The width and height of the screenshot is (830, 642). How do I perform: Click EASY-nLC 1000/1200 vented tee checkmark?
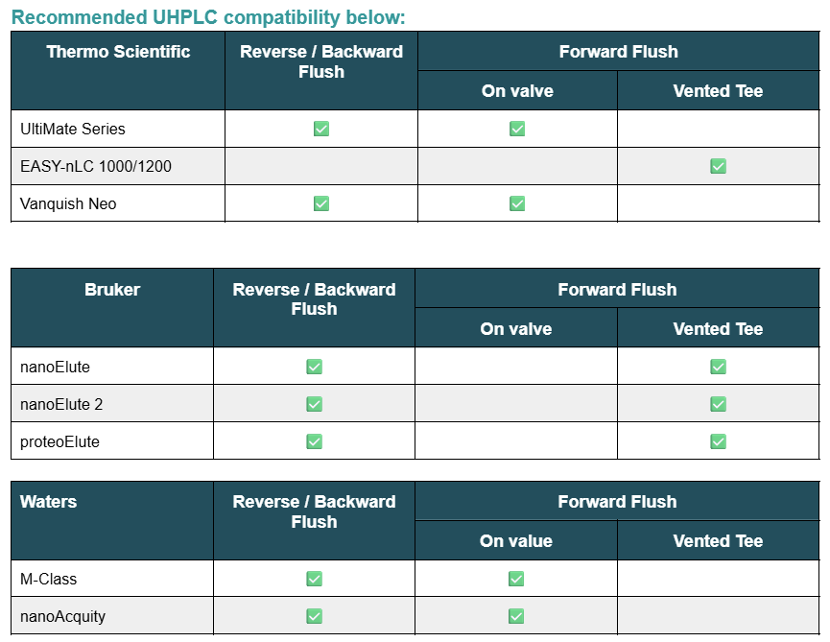[x=718, y=166]
